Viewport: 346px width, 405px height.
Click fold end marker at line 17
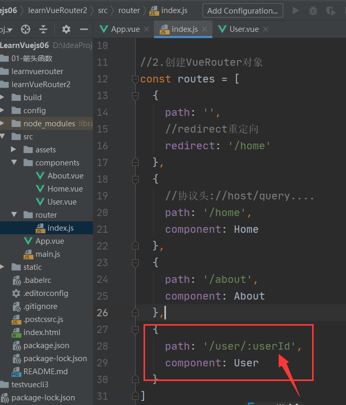tap(135, 162)
